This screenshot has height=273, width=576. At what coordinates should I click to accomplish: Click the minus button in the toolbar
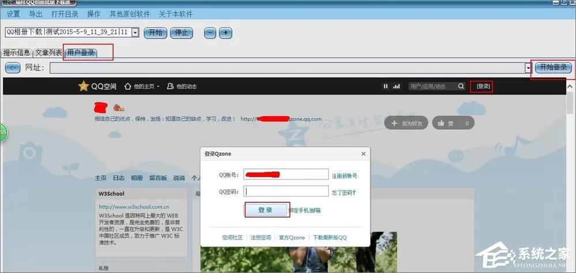[x=210, y=33]
